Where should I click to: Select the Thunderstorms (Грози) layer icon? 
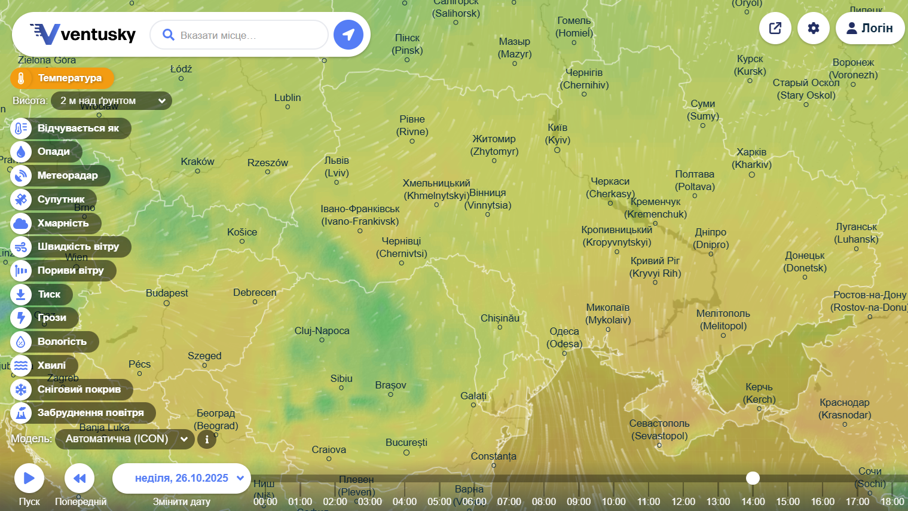click(21, 317)
